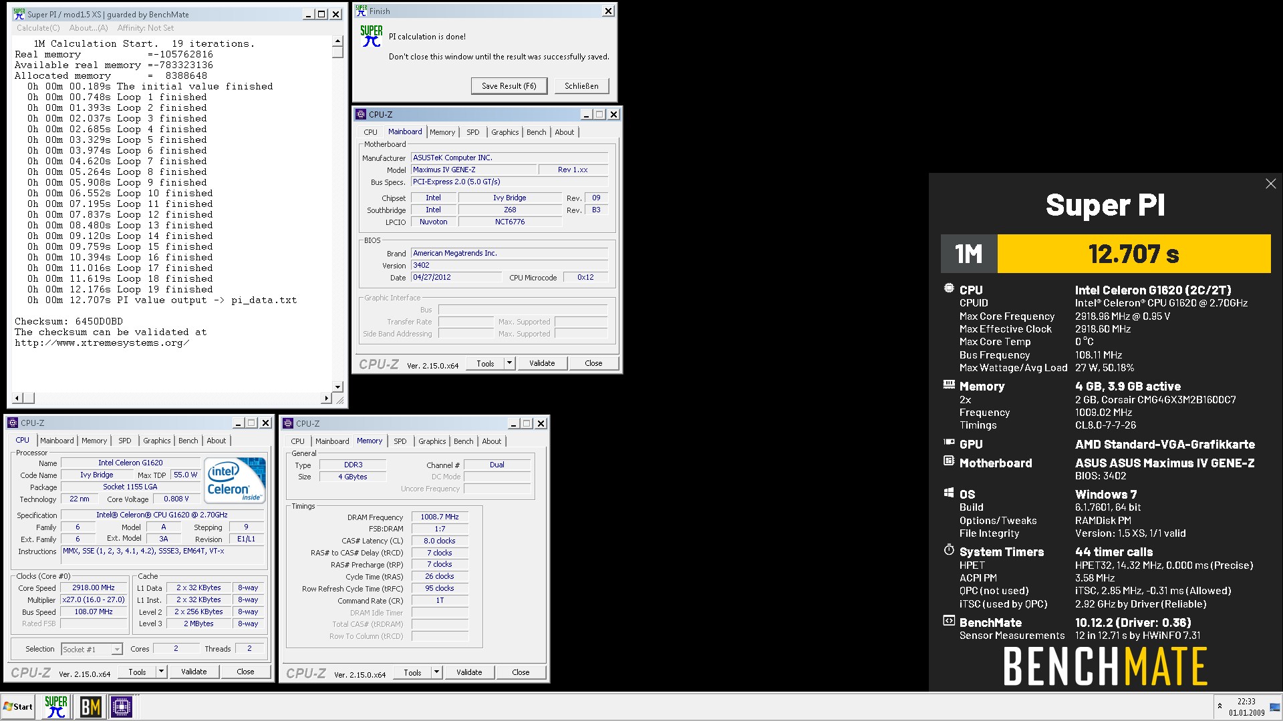
Task: Click the Maximus IV GENE-Z model field
Action: tap(473, 170)
